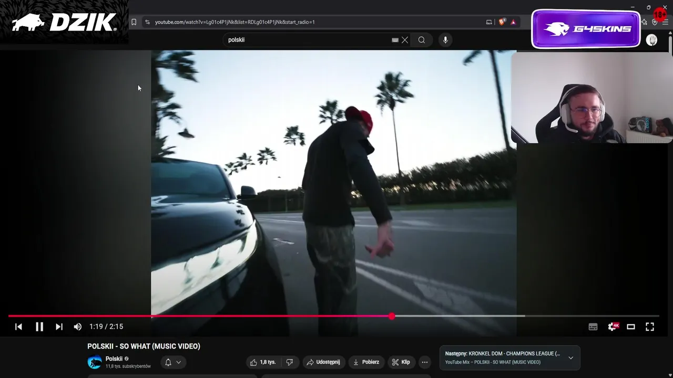Start voice search with microphone
Screen dimensions: 673x378
click(445, 40)
